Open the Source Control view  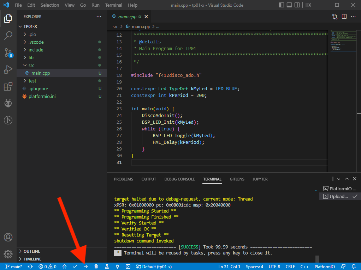tap(8, 53)
